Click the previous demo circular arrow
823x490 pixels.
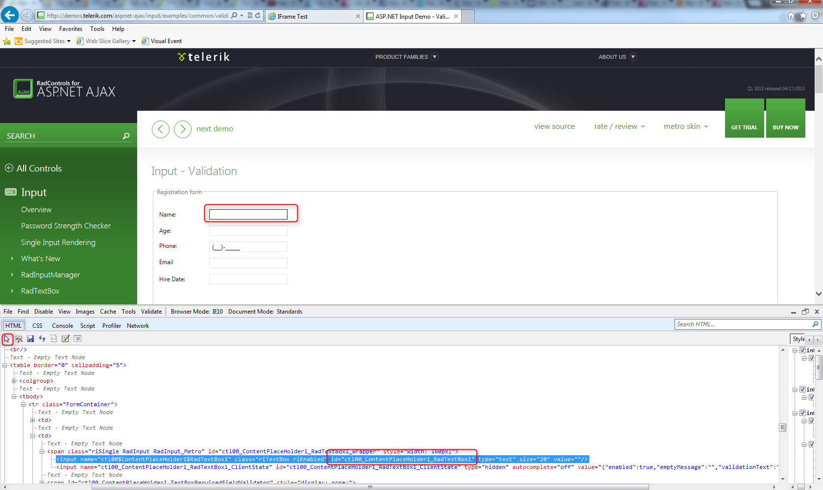click(161, 129)
